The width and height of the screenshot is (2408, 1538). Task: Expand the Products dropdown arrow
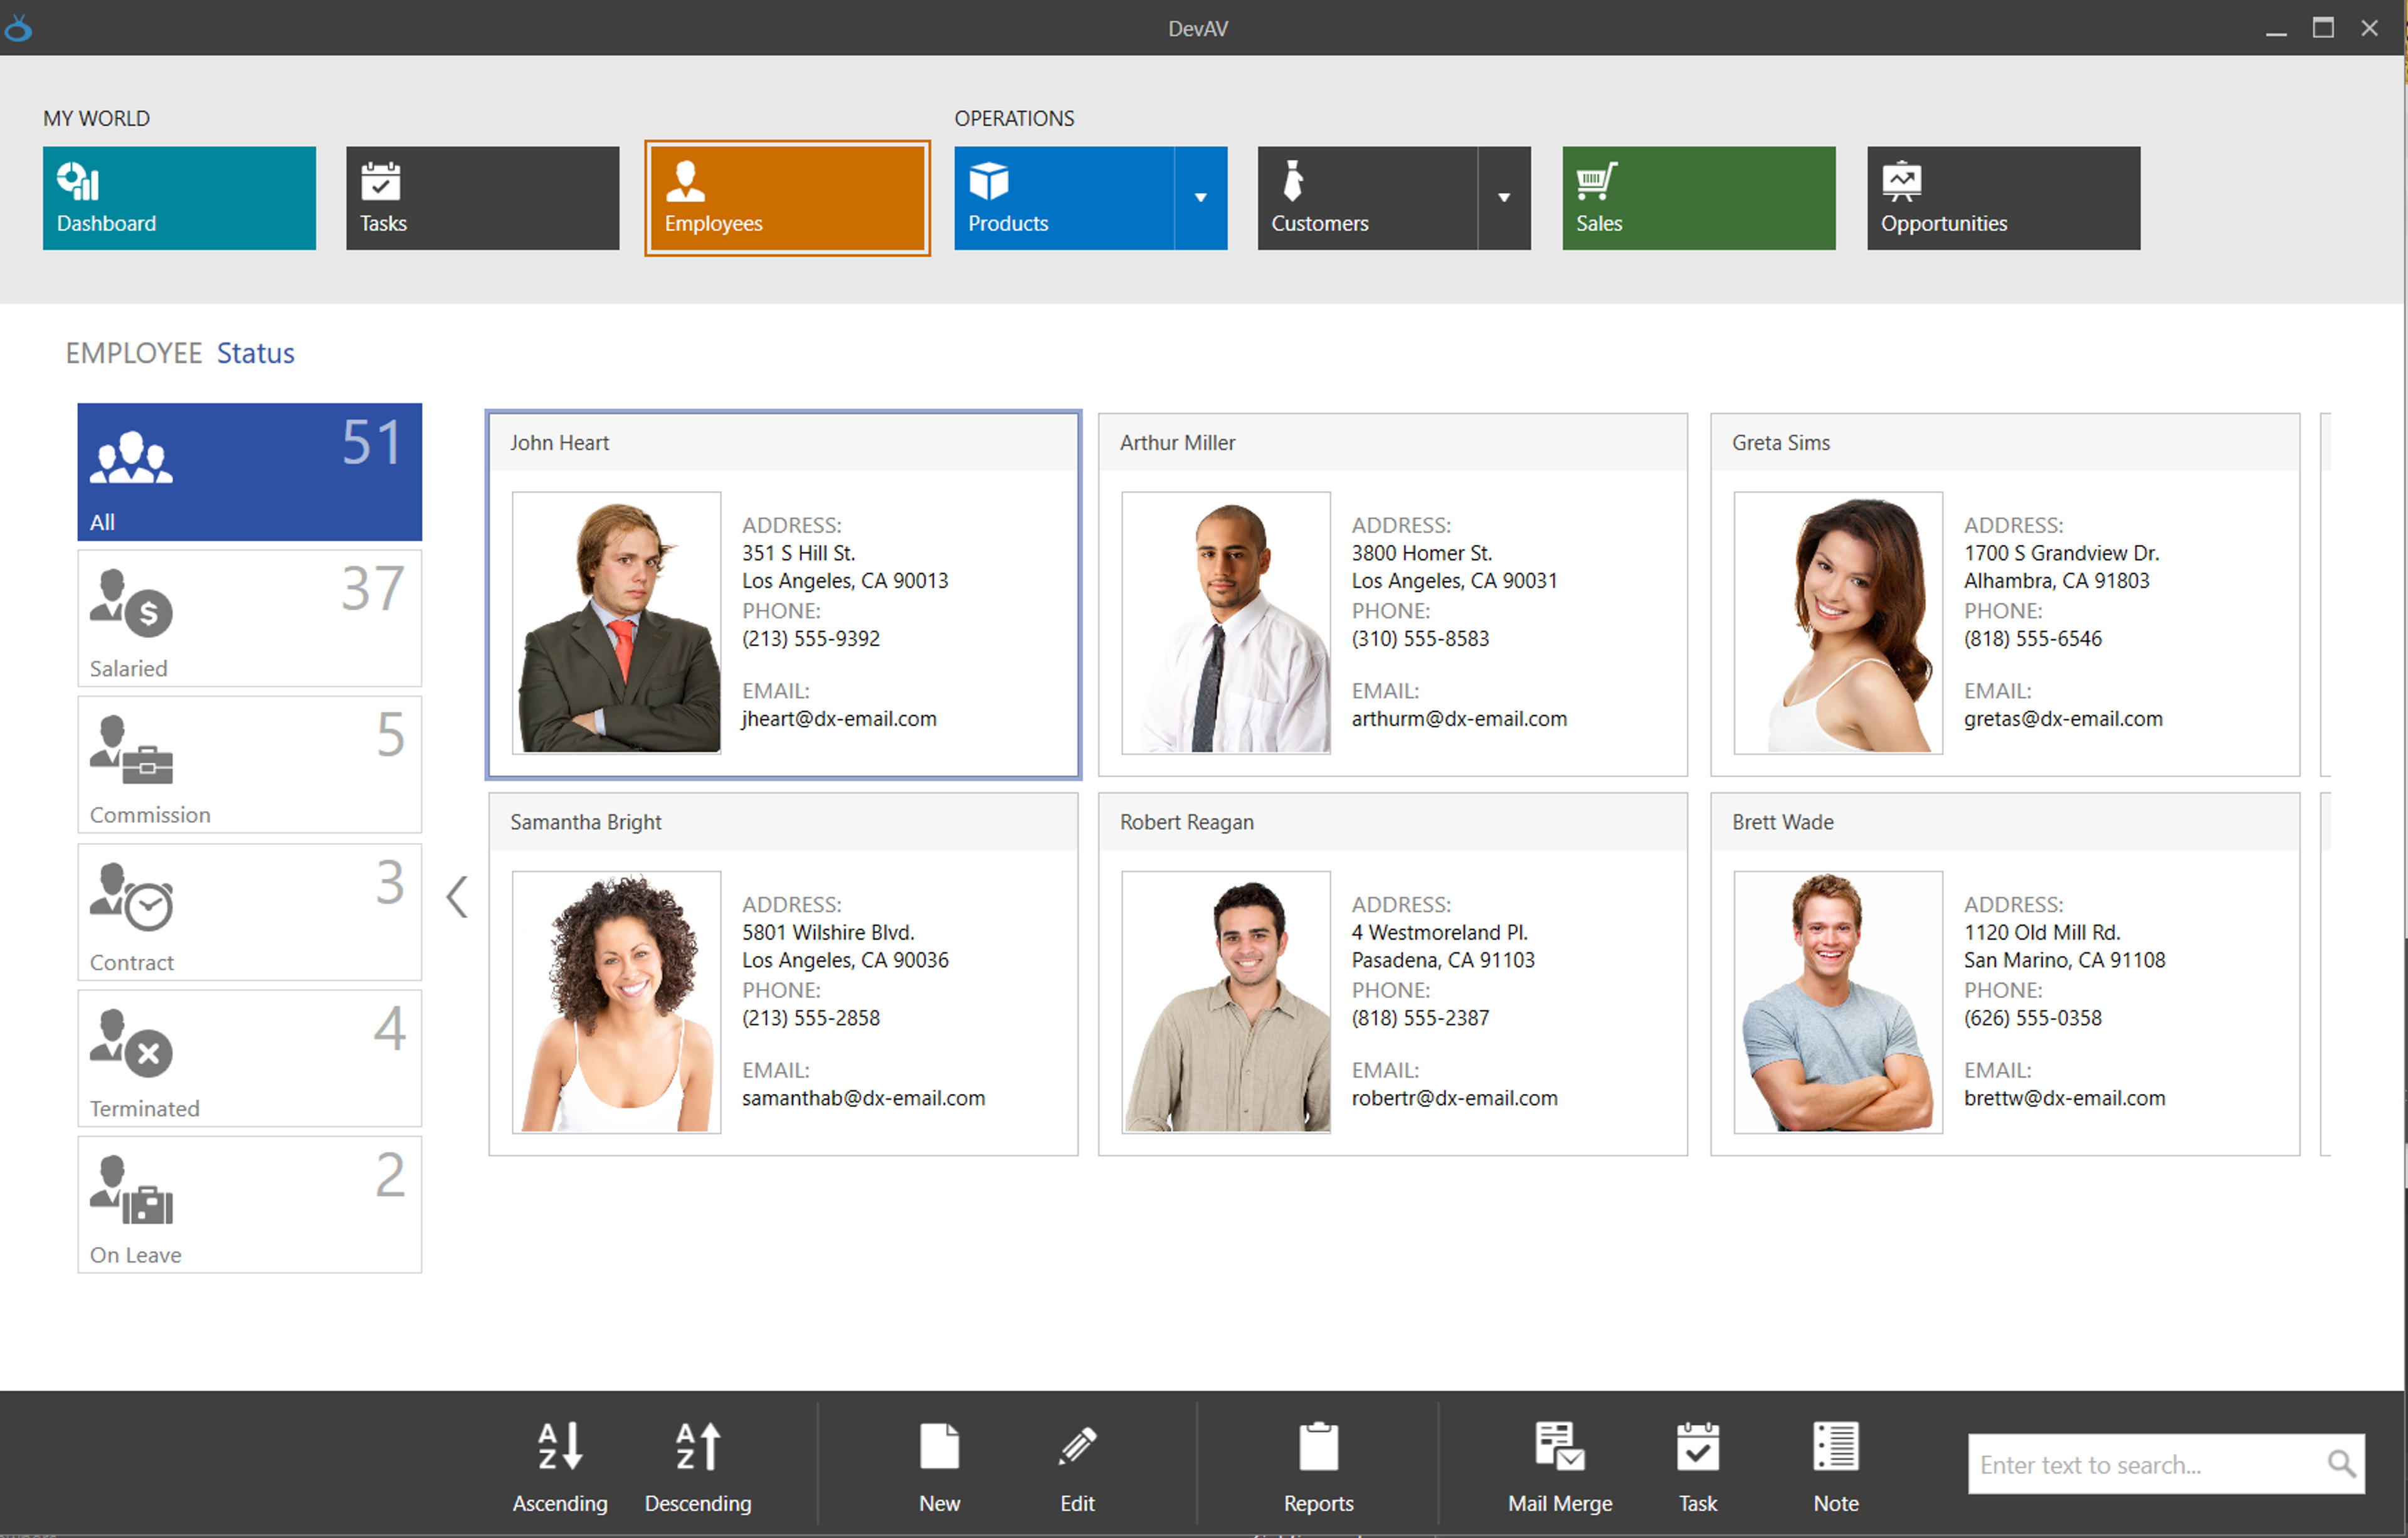(1201, 198)
